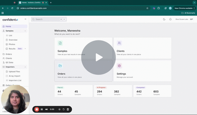This screenshot has height=115, width=197.
Task: Click the Placed status badge
Action: [60, 88]
